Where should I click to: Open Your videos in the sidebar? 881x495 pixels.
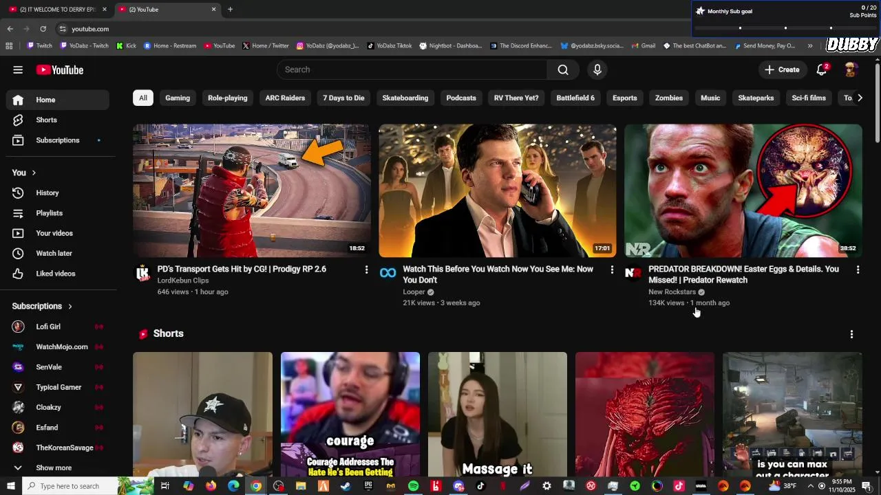pos(58,233)
